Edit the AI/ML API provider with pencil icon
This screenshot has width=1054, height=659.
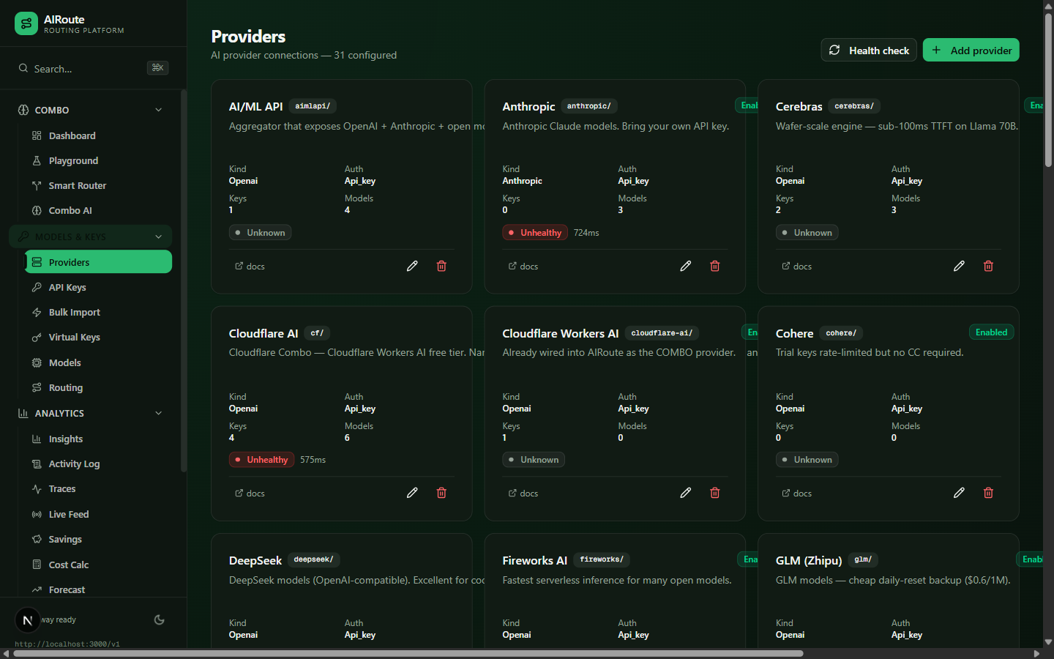click(x=412, y=266)
